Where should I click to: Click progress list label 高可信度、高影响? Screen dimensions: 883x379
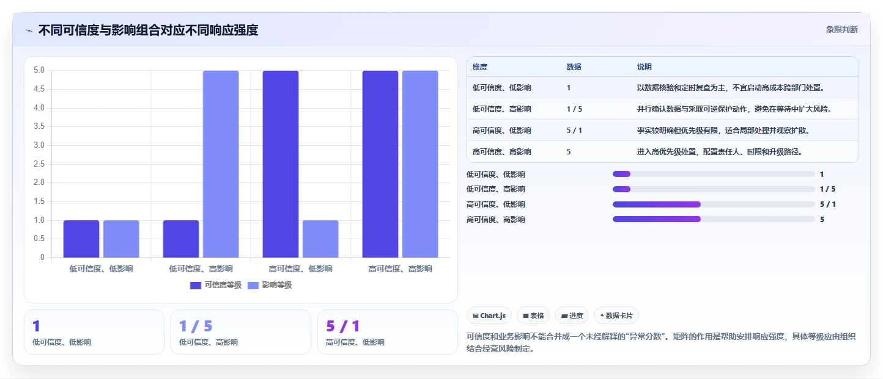point(496,219)
